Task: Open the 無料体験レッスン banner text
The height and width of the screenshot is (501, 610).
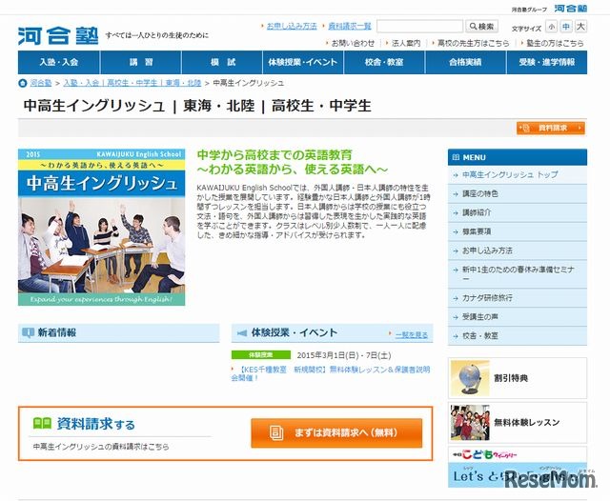Action: [x=526, y=423]
